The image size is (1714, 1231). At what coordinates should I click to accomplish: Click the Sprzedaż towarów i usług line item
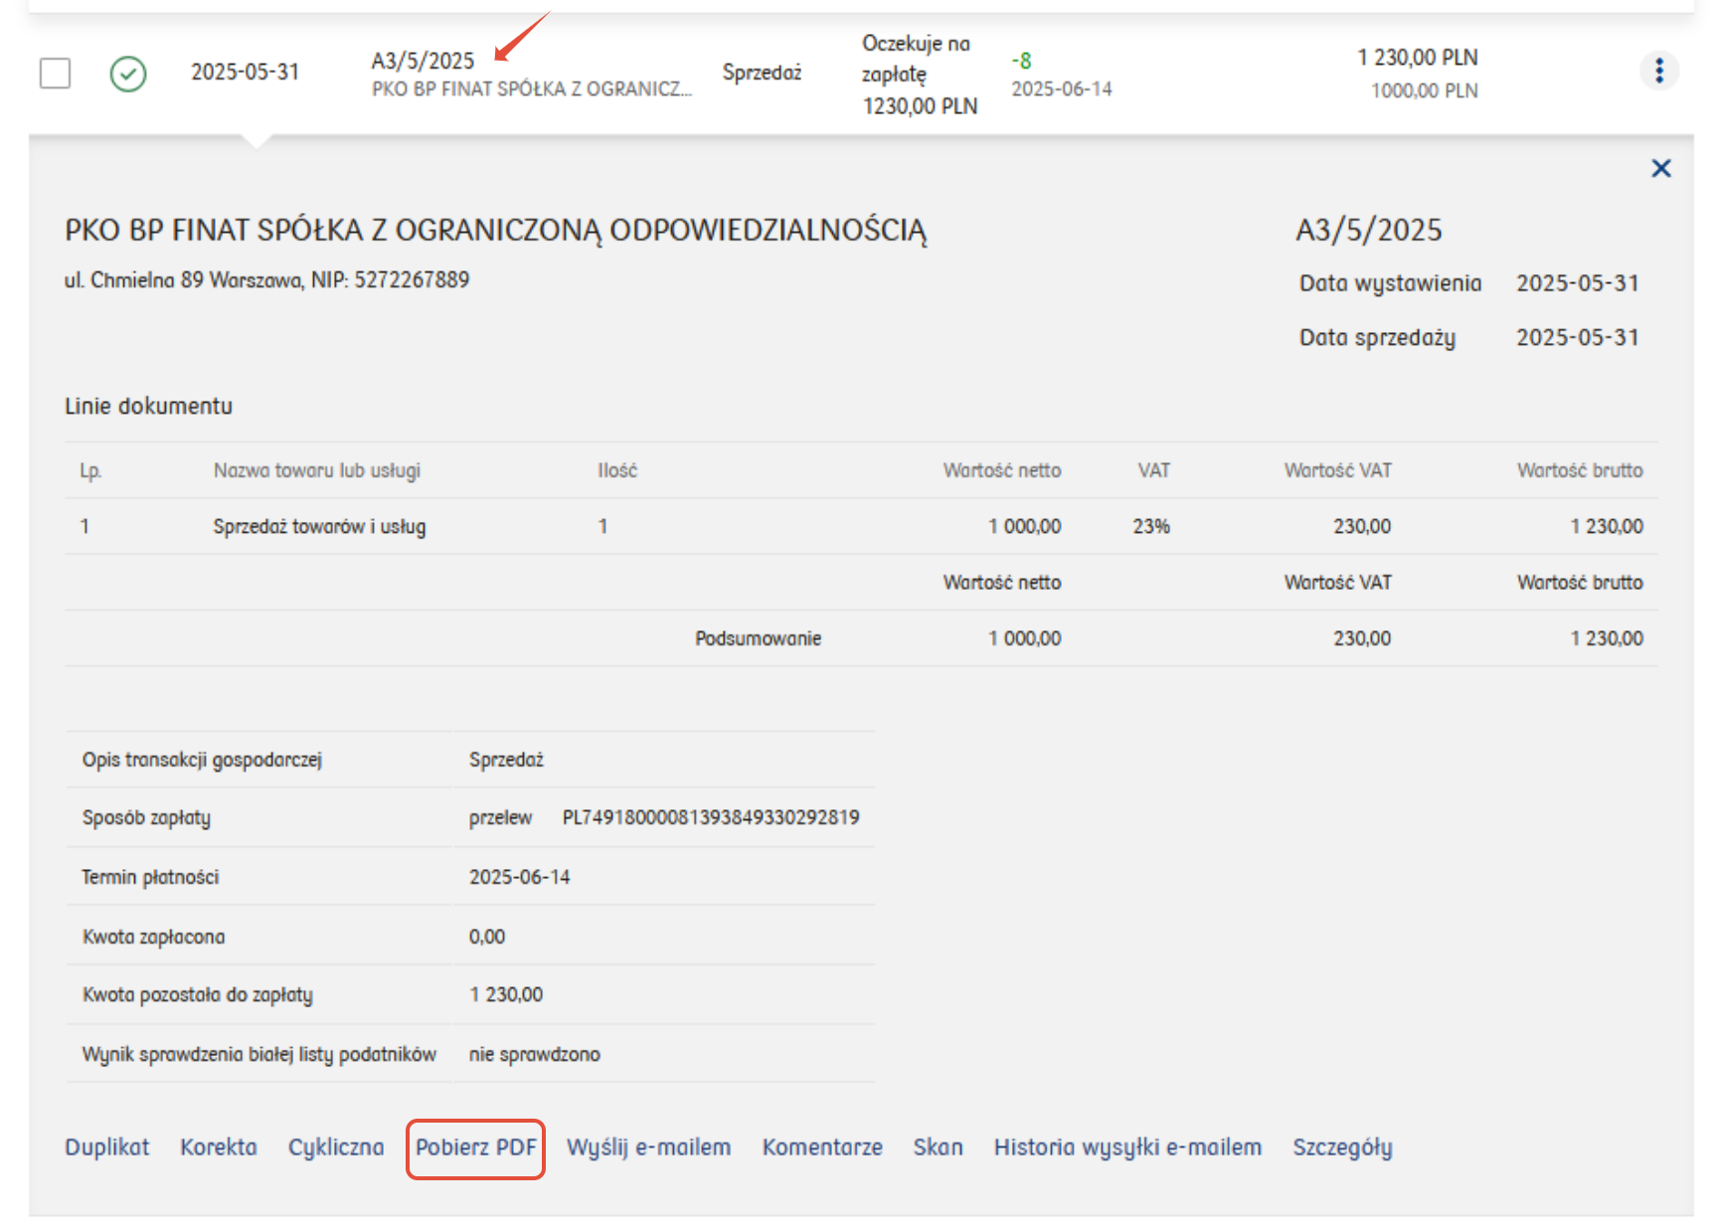pyautogui.click(x=319, y=527)
